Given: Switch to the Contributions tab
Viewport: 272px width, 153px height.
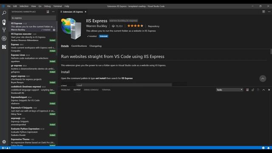Looking at the screenshot, I should click(79, 46).
